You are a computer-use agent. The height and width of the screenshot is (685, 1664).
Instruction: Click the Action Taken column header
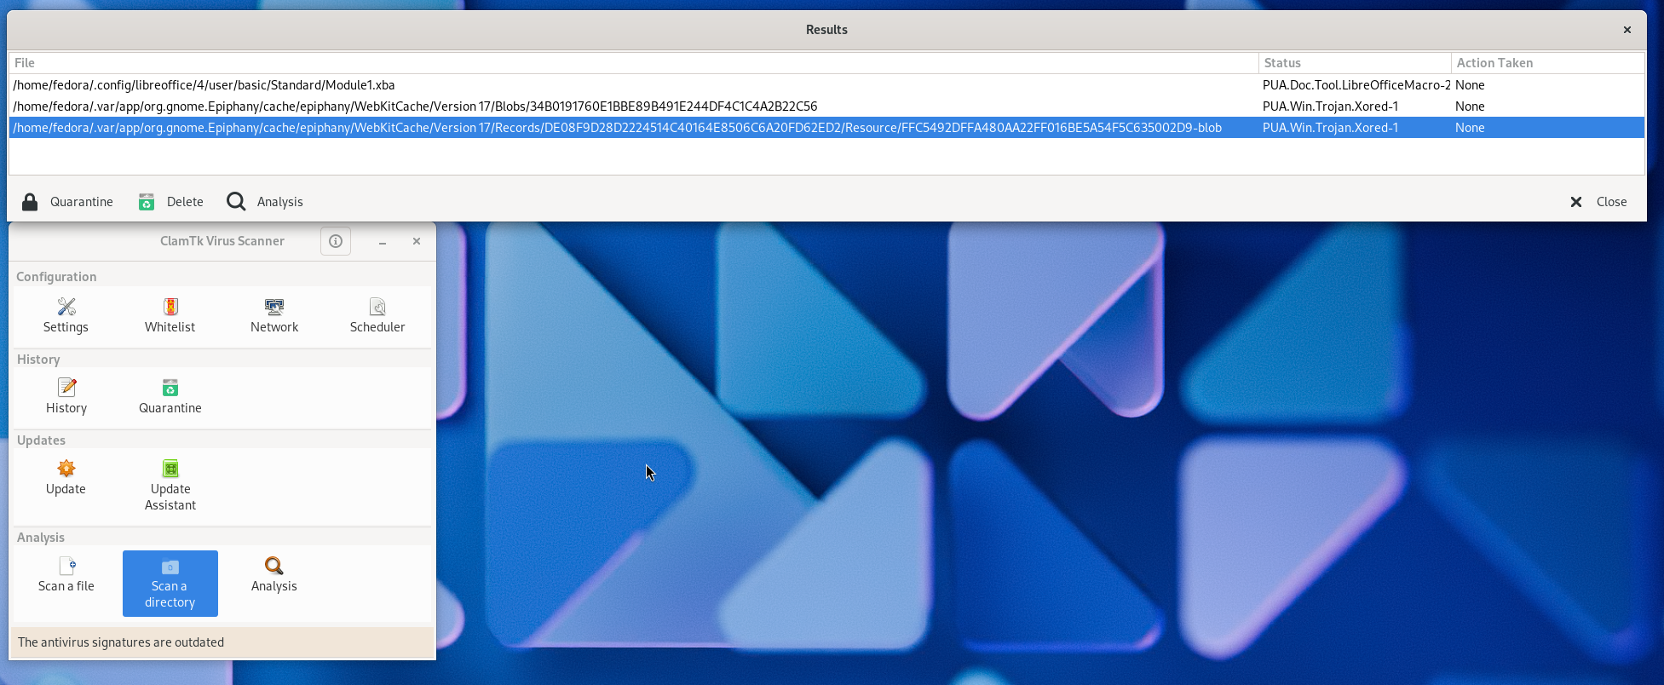click(1546, 63)
